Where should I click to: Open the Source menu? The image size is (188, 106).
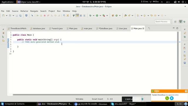[15, 11]
